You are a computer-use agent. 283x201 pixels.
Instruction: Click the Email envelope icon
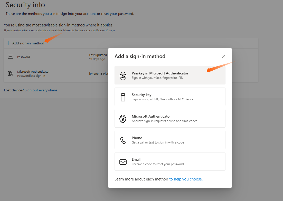(x=123, y=162)
